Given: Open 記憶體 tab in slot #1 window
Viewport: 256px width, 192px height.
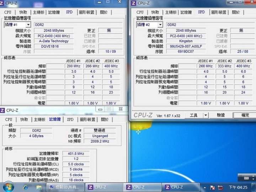Looking at the screenshot, I should tap(54, 12).
